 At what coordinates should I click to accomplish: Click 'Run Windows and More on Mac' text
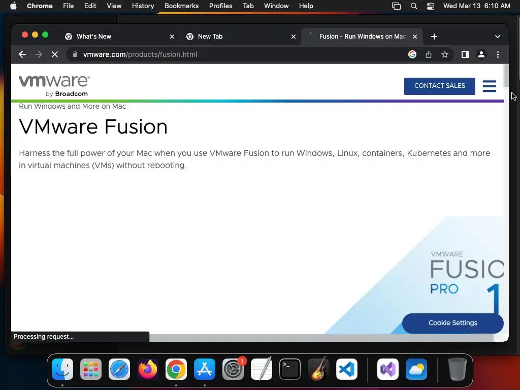(72, 106)
